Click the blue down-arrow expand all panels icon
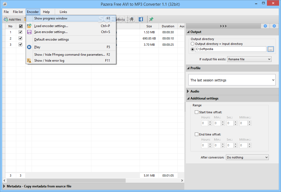Viewport: 281px width, 192px height. pos(265,26)
